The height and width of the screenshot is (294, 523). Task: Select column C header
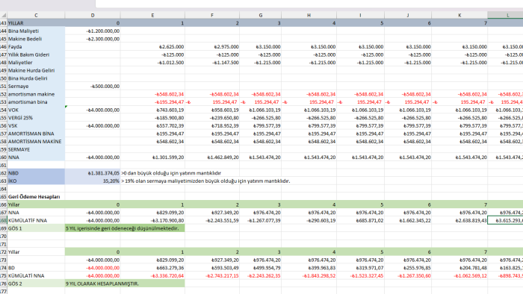tap(36, 16)
